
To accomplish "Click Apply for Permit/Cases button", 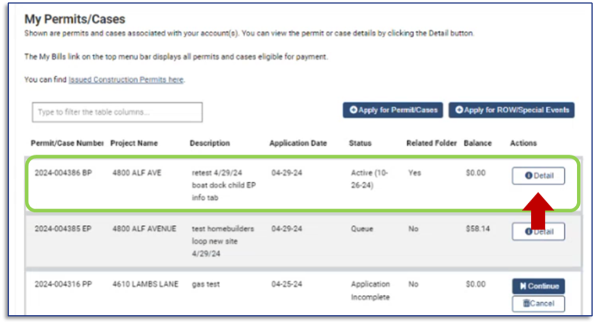I will point(393,110).
